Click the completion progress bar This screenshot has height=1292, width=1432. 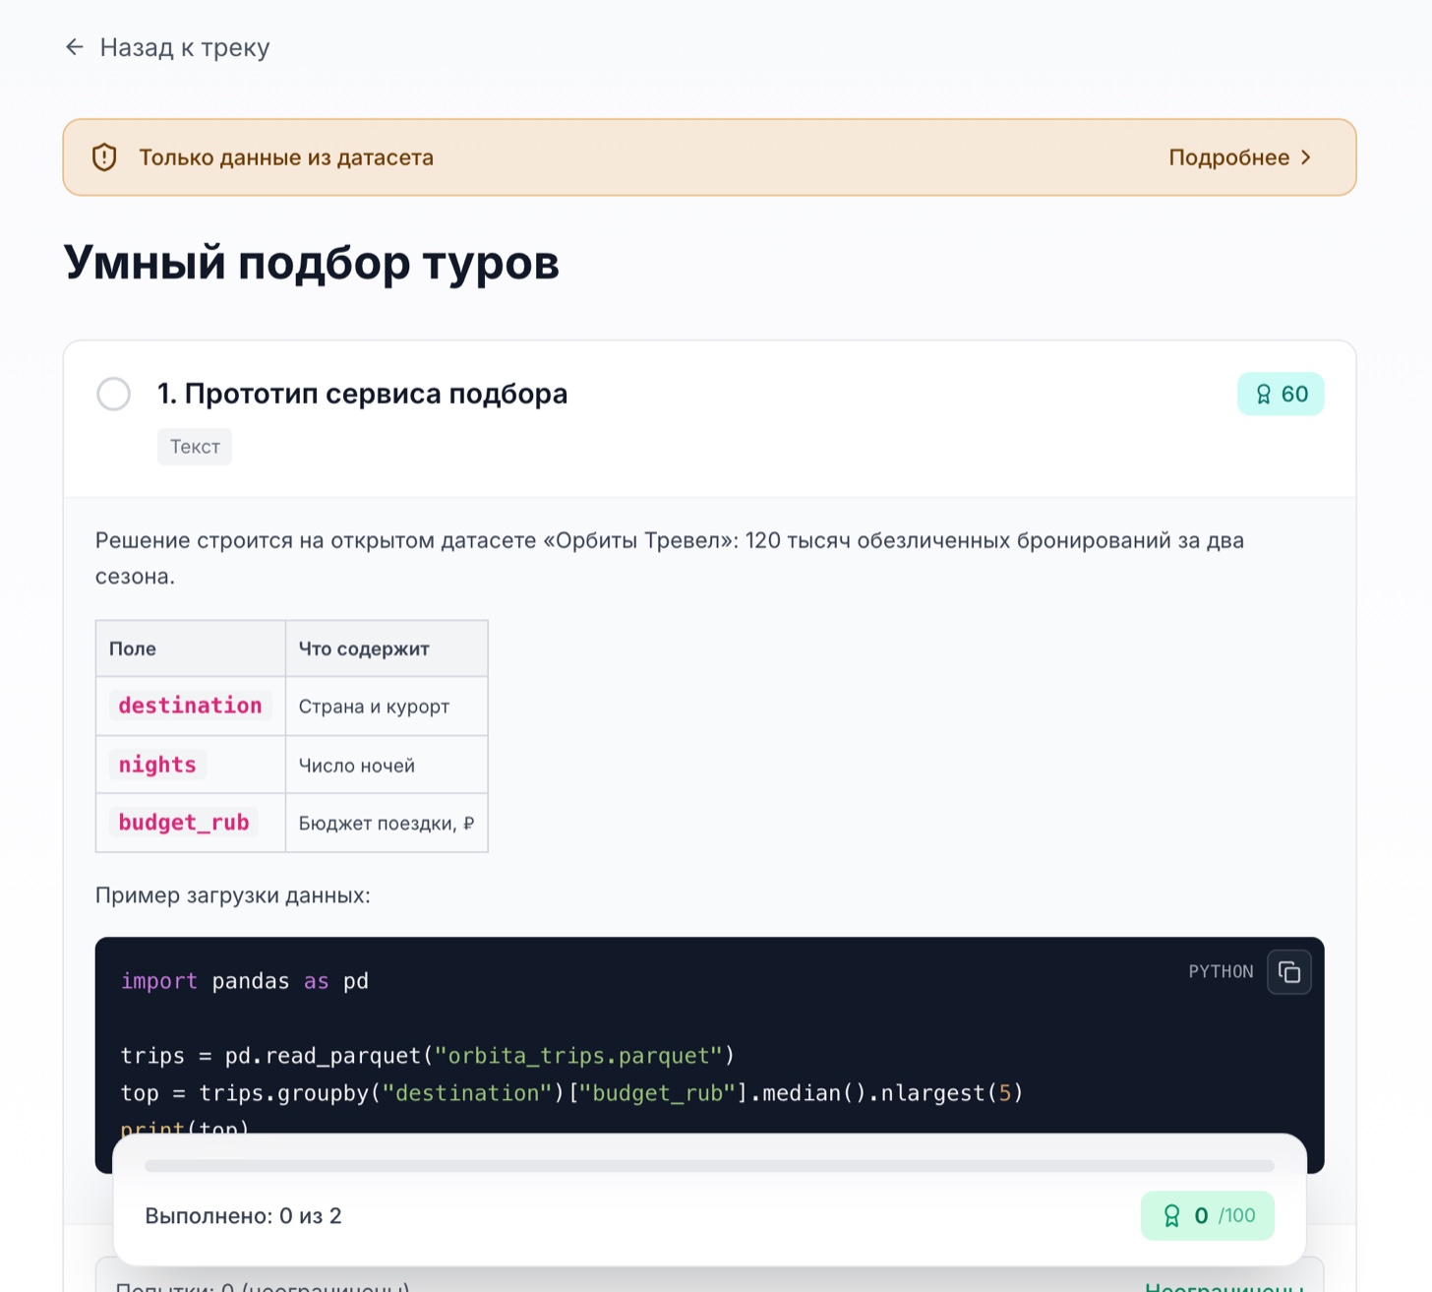(x=709, y=1166)
